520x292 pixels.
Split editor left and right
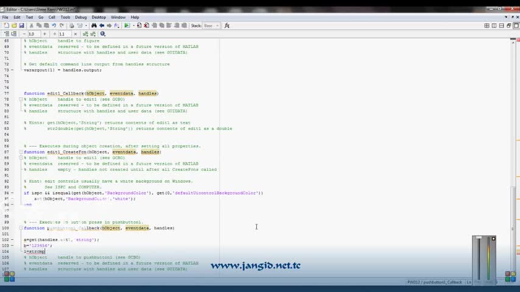coord(494,26)
